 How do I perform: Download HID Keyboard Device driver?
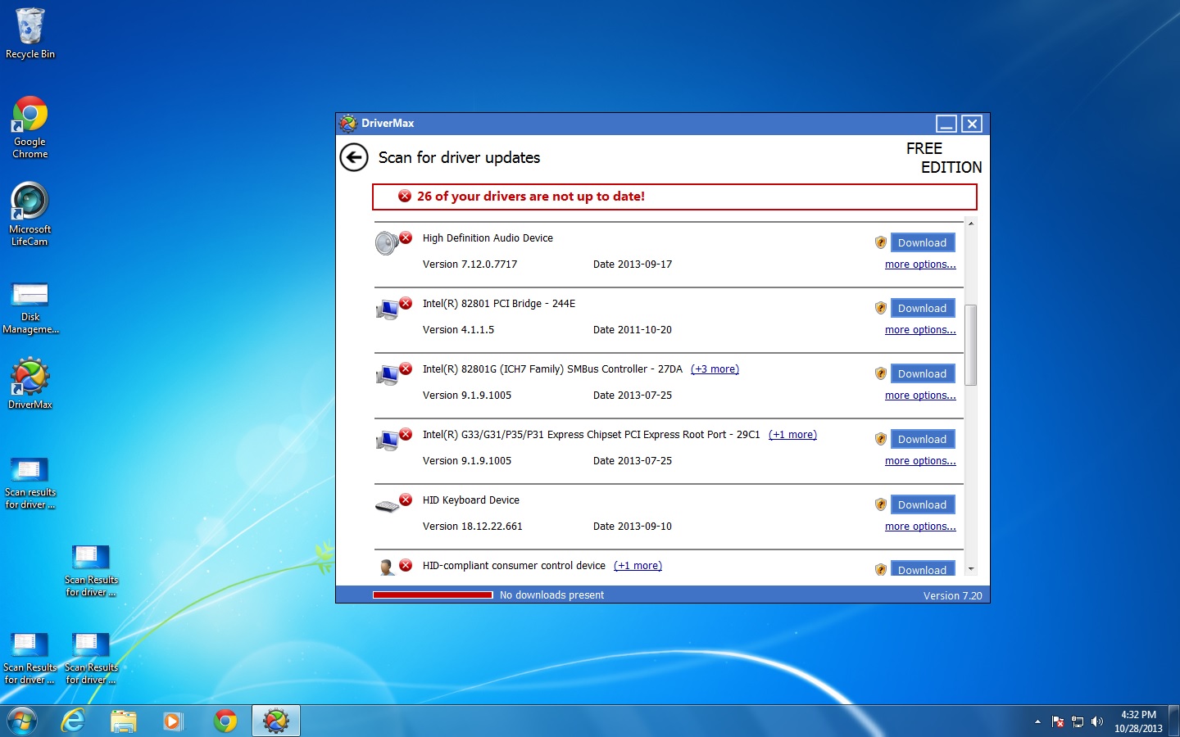pyautogui.click(x=923, y=504)
